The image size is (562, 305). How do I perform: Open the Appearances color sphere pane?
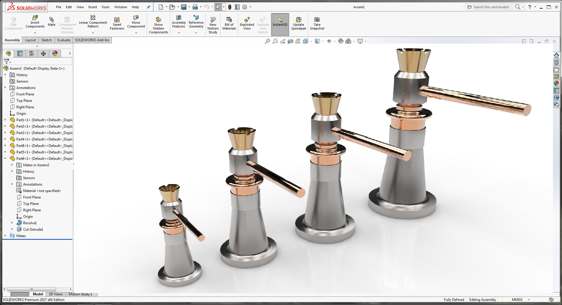coord(556,83)
